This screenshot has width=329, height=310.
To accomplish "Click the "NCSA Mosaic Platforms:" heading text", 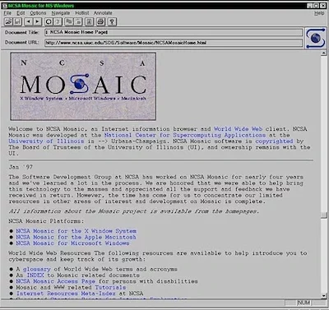I will click(46, 221).
